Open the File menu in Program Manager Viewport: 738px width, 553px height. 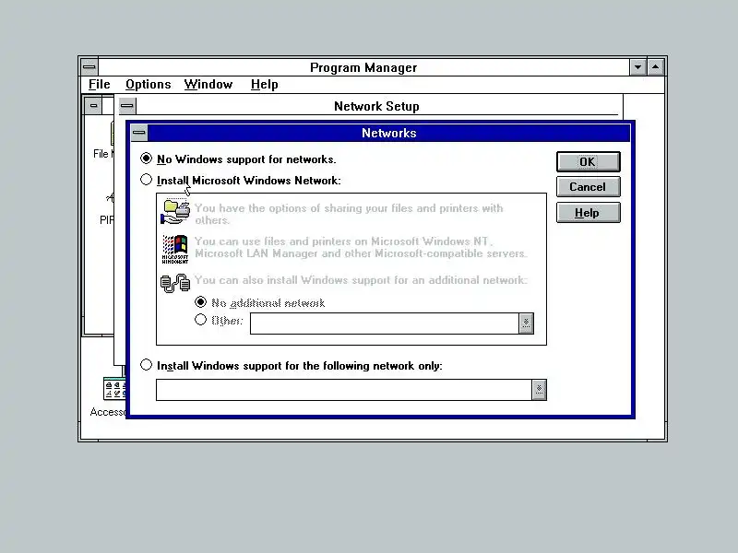(100, 84)
